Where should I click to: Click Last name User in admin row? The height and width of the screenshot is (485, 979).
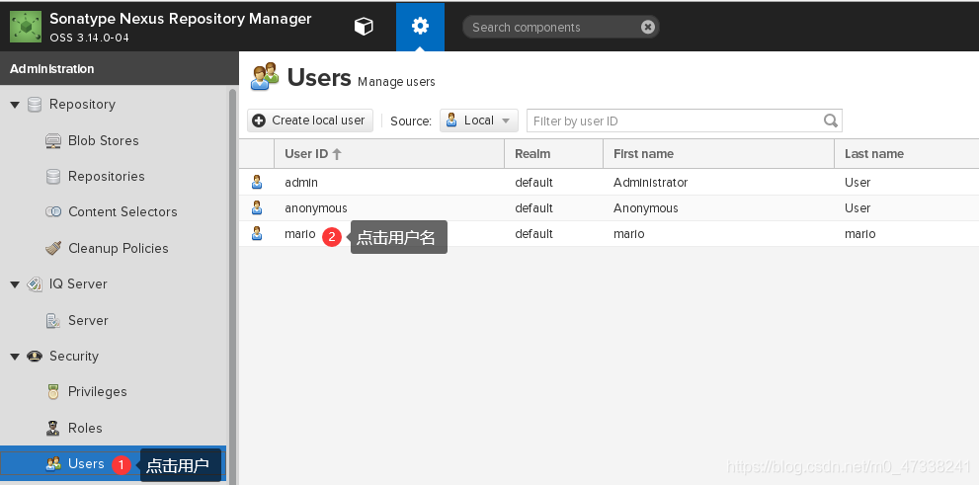(857, 183)
